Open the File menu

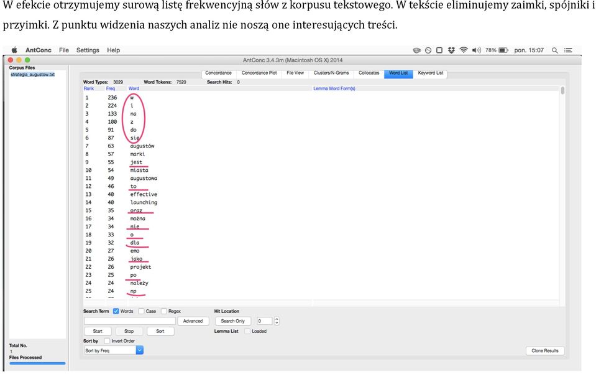point(64,50)
